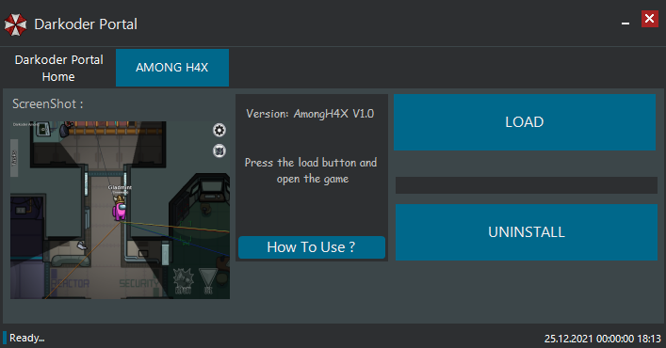Click the Use icon in game preview

[x=208, y=281]
